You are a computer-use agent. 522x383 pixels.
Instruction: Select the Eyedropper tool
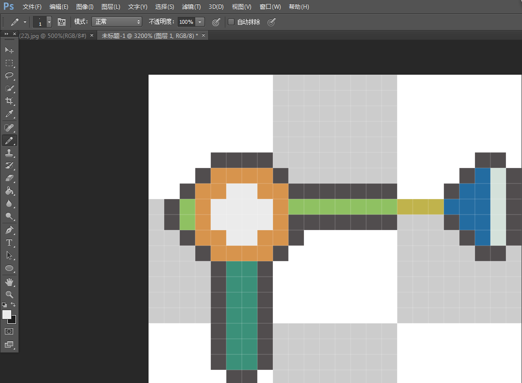pos(9,114)
